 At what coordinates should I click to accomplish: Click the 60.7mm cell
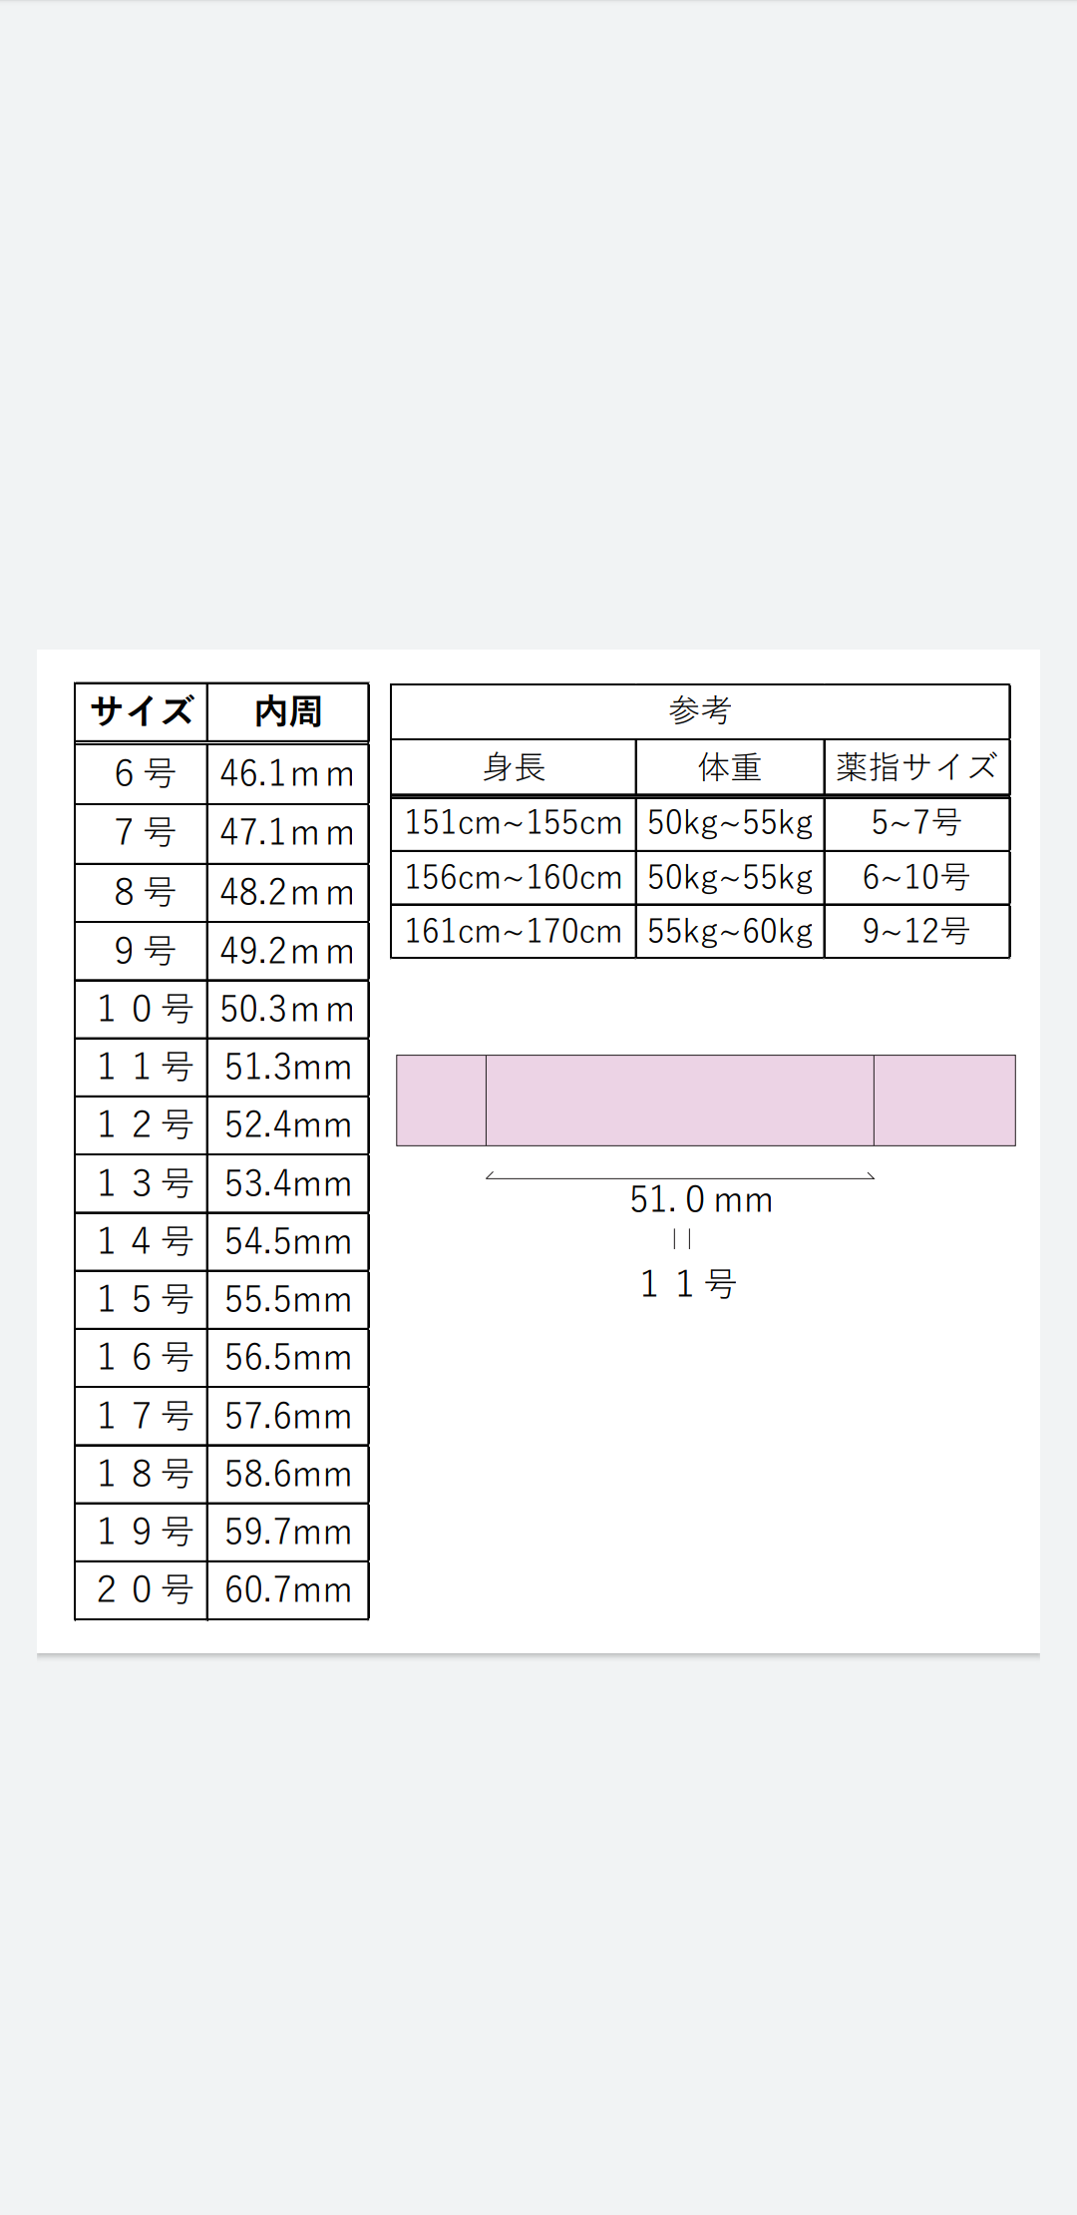coord(288,1589)
